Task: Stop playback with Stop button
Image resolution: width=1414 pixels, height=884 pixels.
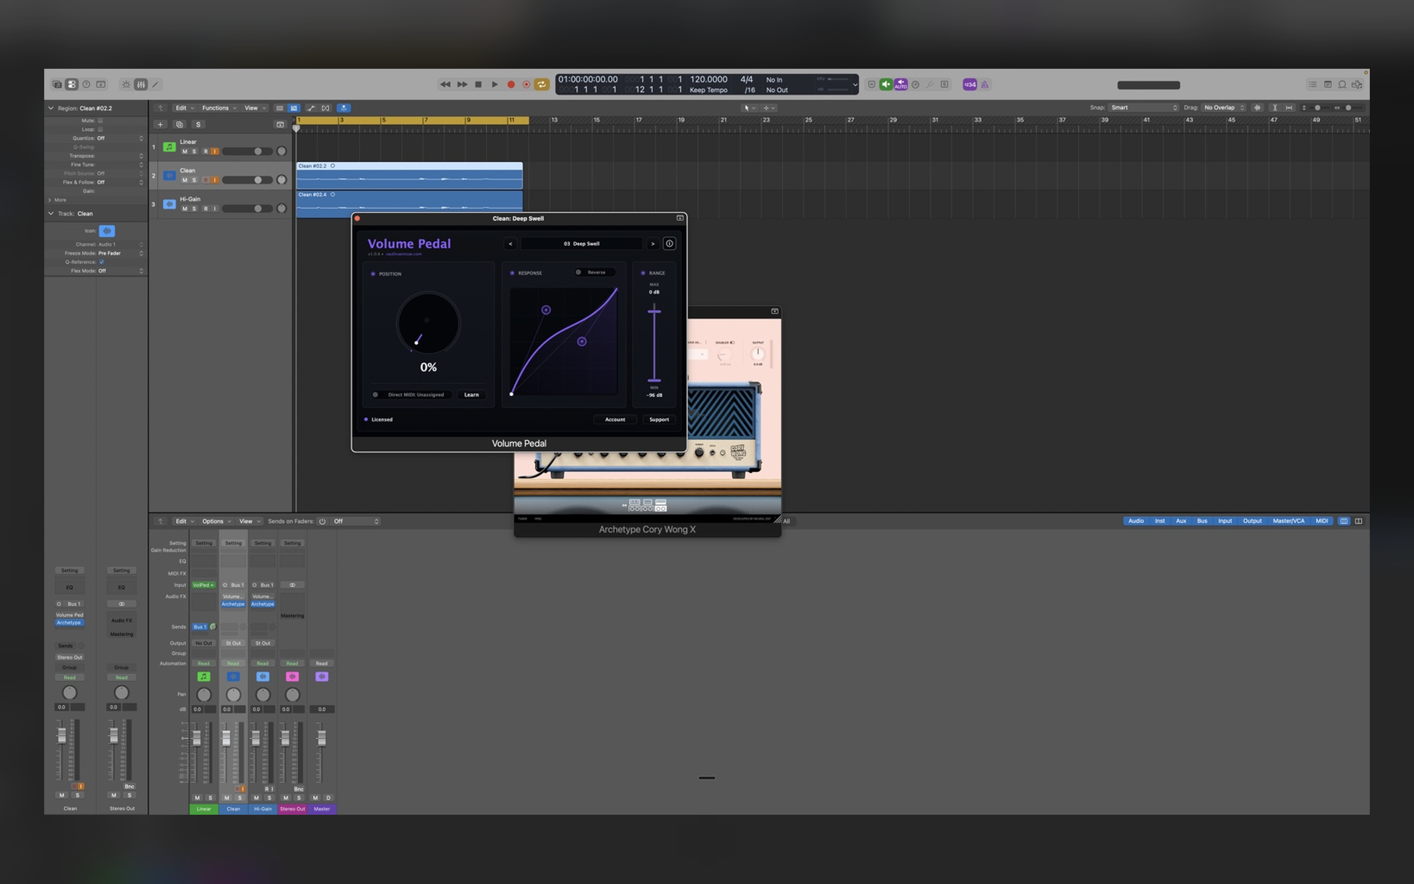Action: (x=478, y=84)
